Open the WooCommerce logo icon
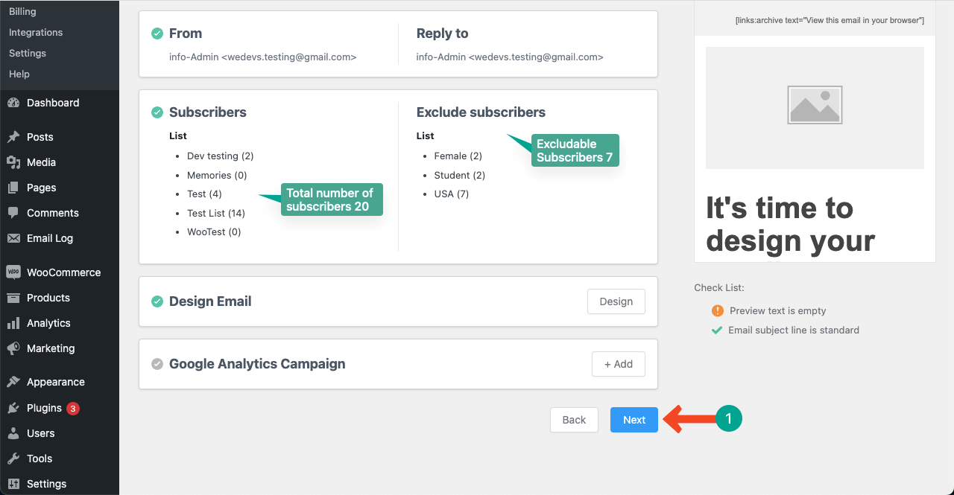The height and width of the screenshot is (495, 954). click(x=13, y=272)
